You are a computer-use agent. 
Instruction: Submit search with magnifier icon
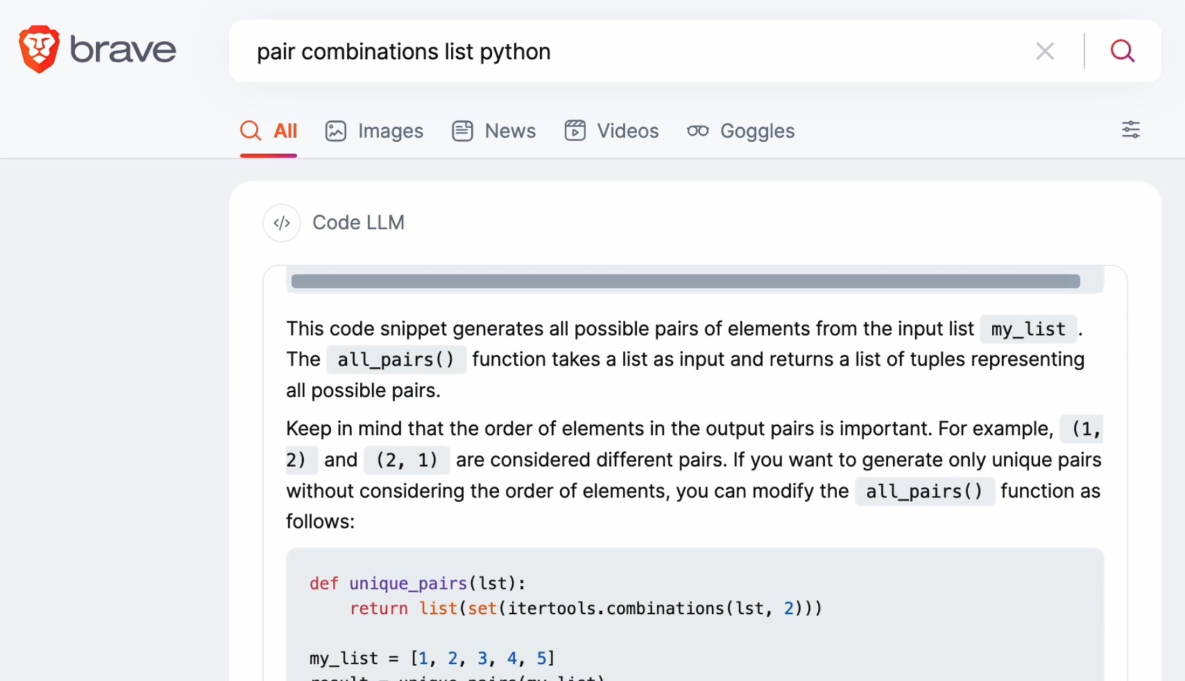[x=1122, y=51]
